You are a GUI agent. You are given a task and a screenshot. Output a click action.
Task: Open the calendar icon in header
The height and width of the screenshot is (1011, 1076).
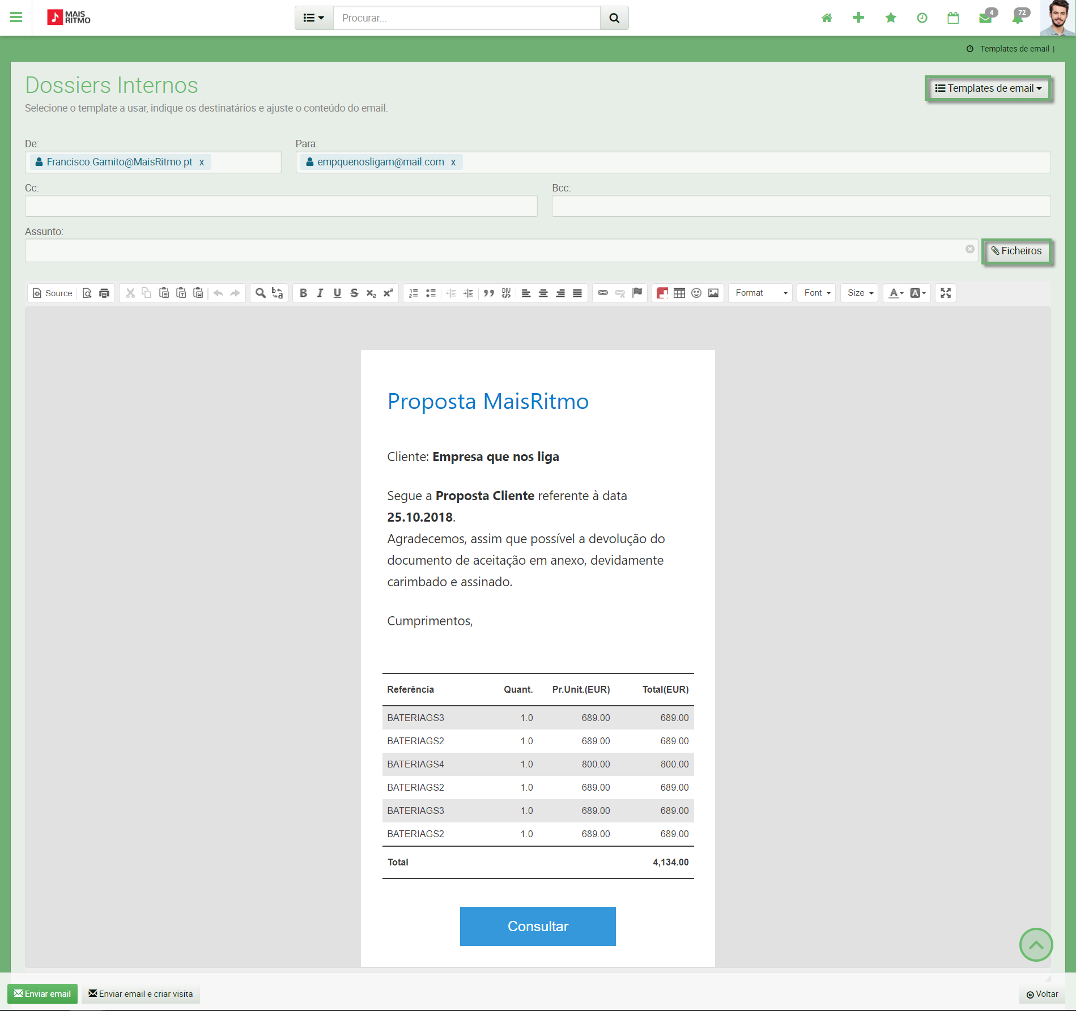pyautogui.click(x=953, y=18)
